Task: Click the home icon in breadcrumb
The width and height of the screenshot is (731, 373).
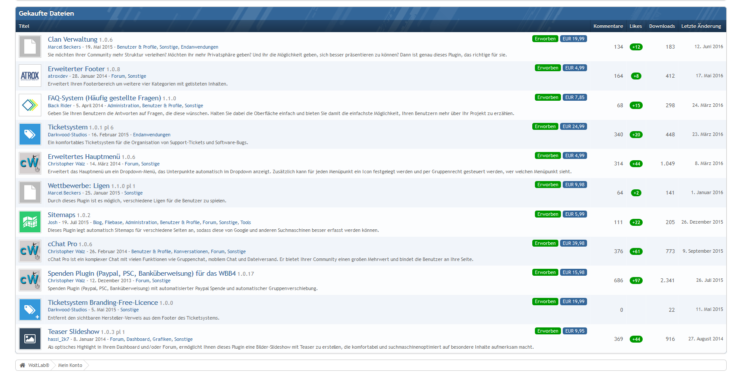Action: pyautogui.click(x=23, y=365)
